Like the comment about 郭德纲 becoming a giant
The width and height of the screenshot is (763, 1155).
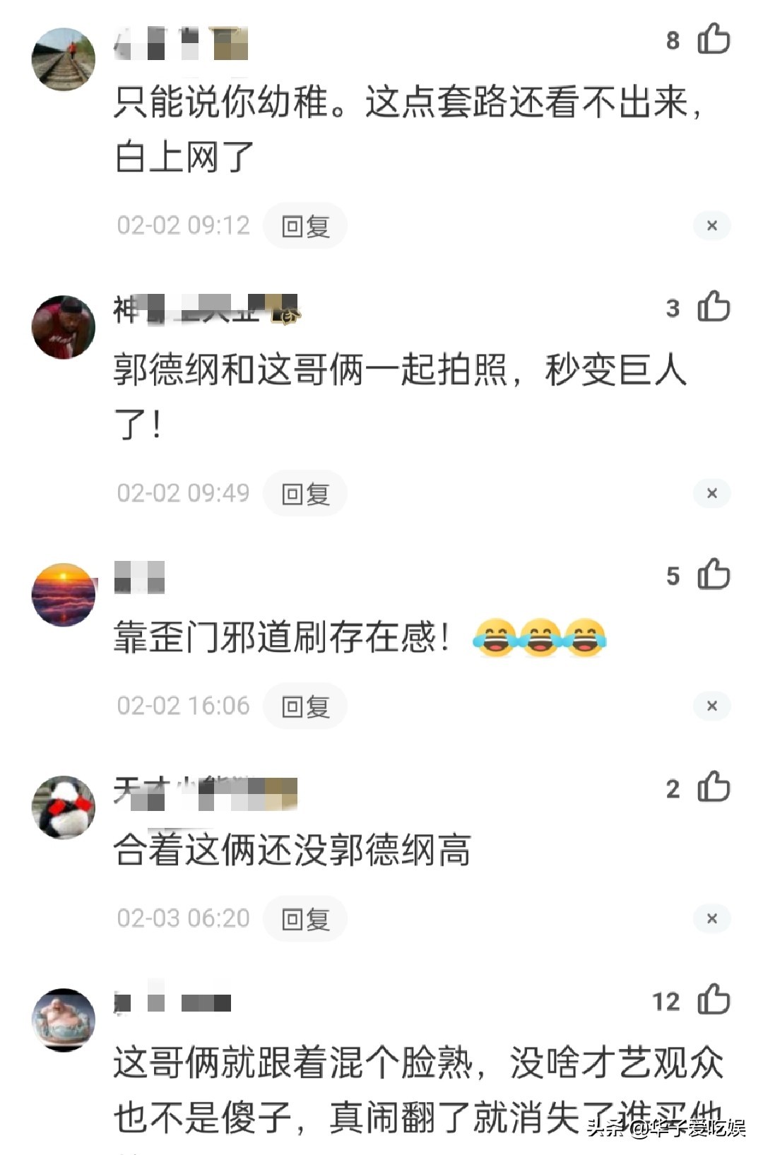[x=714, y=307]
